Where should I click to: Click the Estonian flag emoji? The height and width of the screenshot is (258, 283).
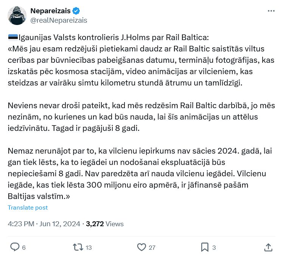13,37
